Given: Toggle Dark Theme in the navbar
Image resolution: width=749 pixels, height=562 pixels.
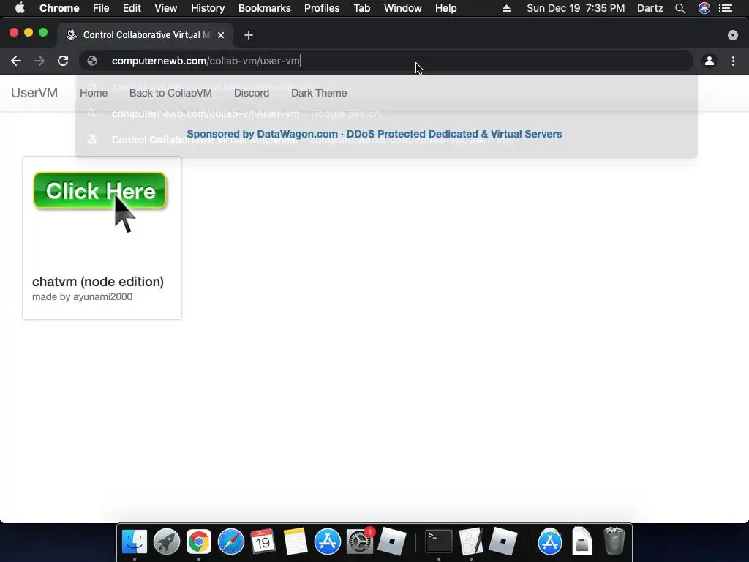Looking at the screenshot, I should pyautogui.click(x=319, y=93).
